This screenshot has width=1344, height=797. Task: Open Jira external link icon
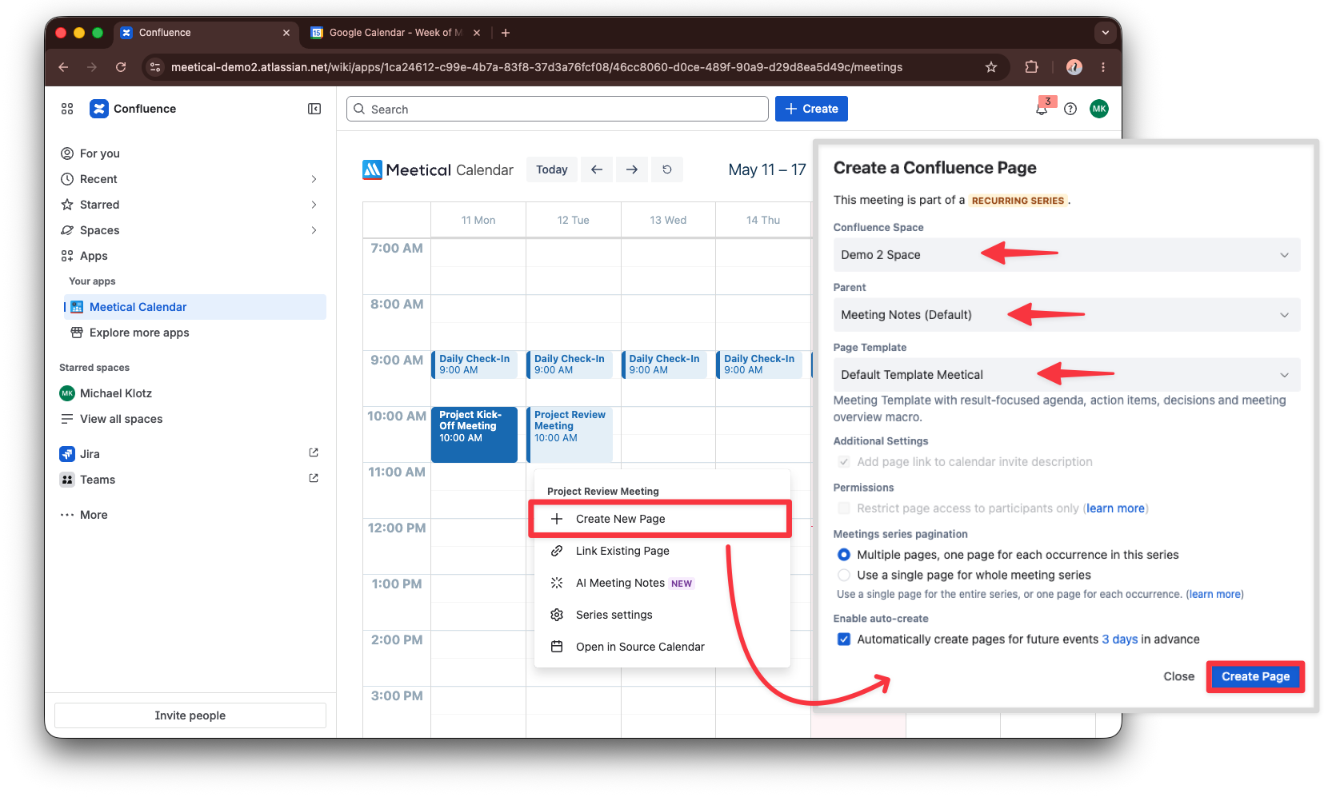(x=314, y=452)
